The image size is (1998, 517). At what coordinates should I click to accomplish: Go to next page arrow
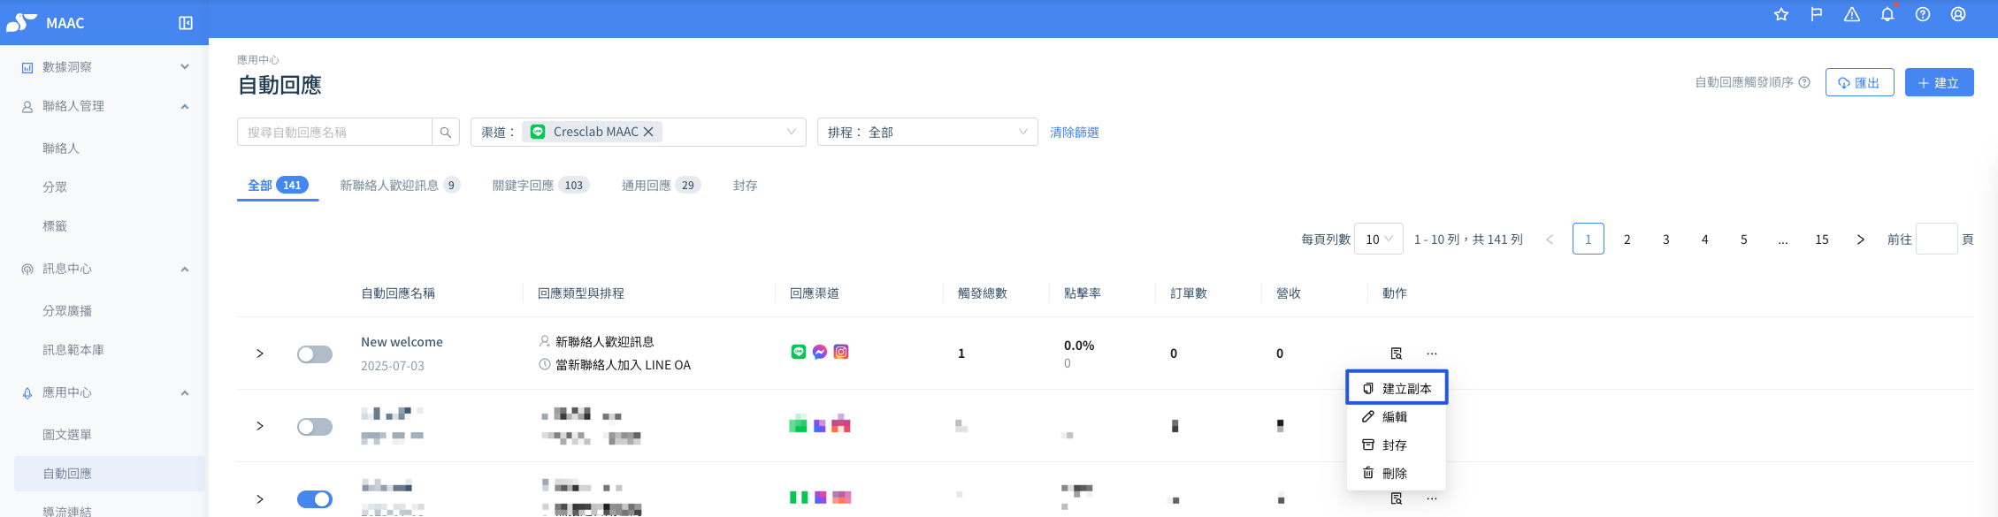1861,239
